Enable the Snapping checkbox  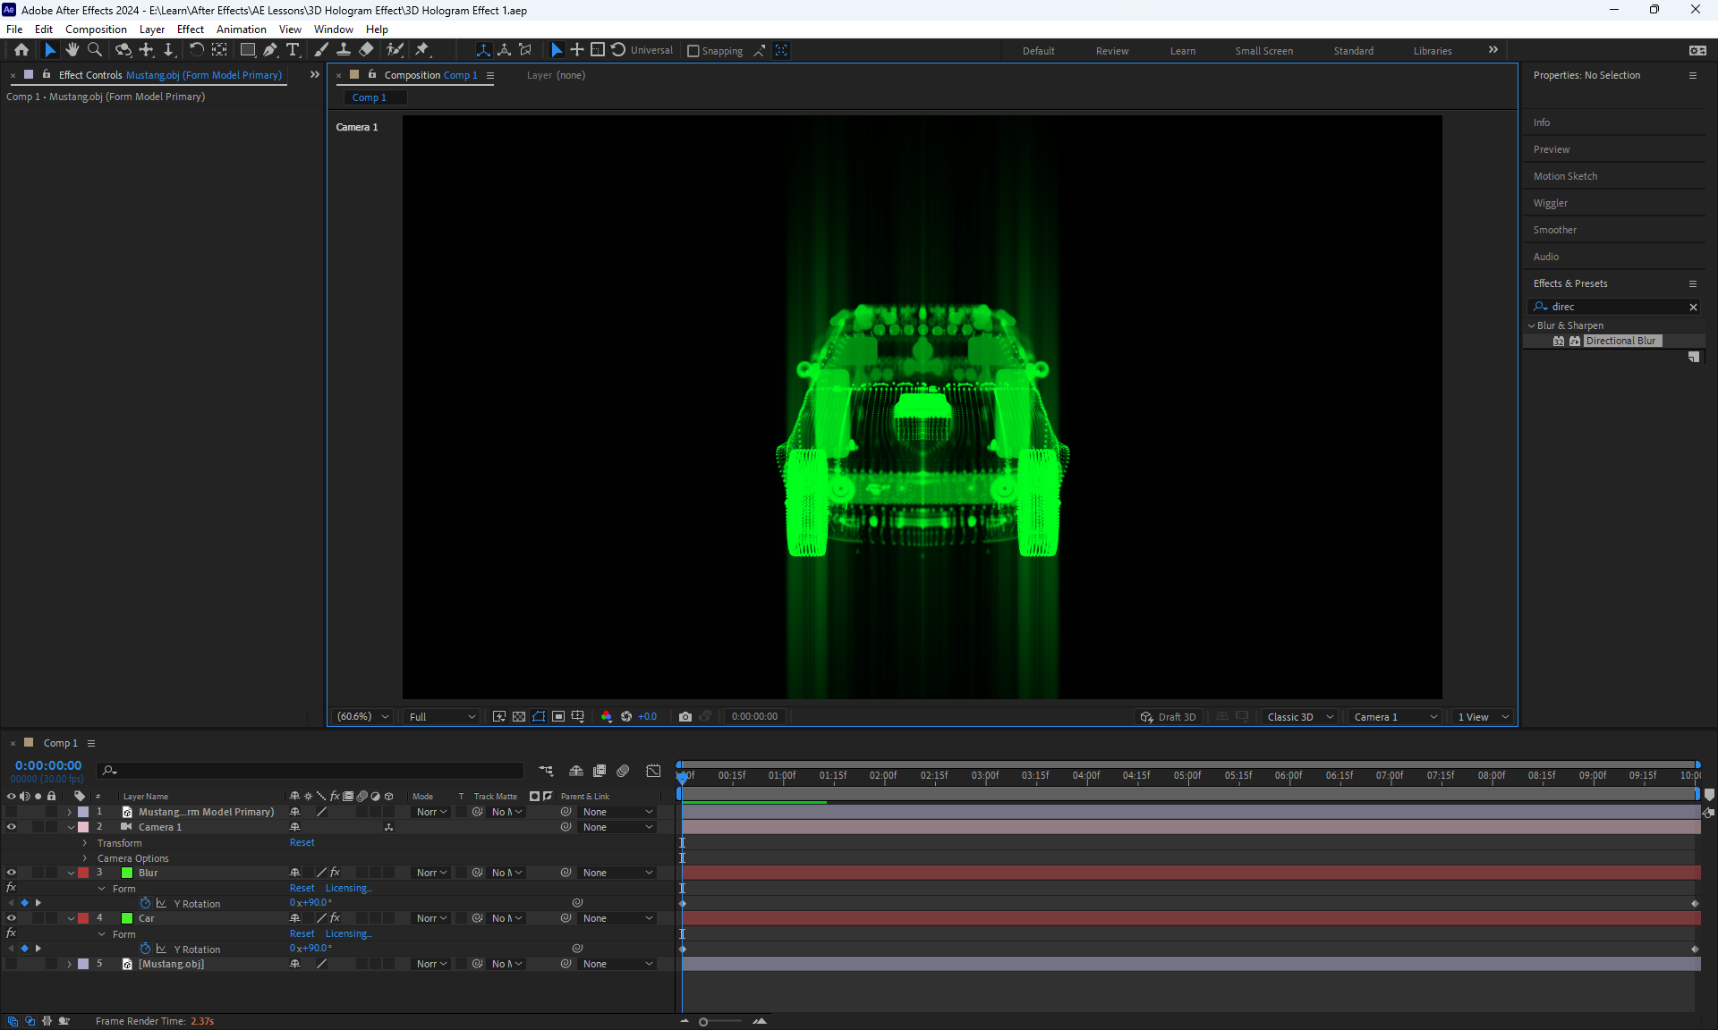point(693,51)
